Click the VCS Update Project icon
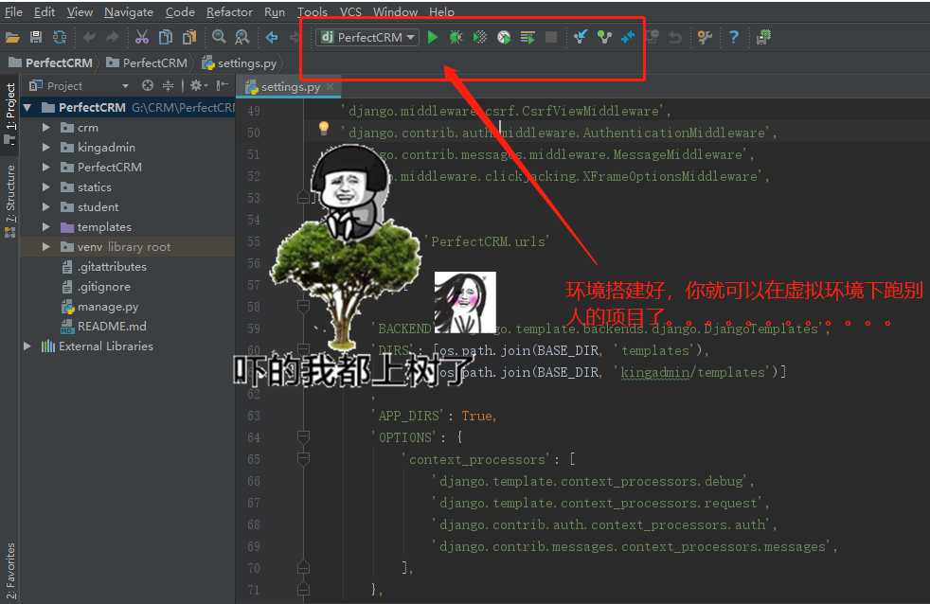The width and height of the screenshot is (930, 604). click(x=580, y=37)
